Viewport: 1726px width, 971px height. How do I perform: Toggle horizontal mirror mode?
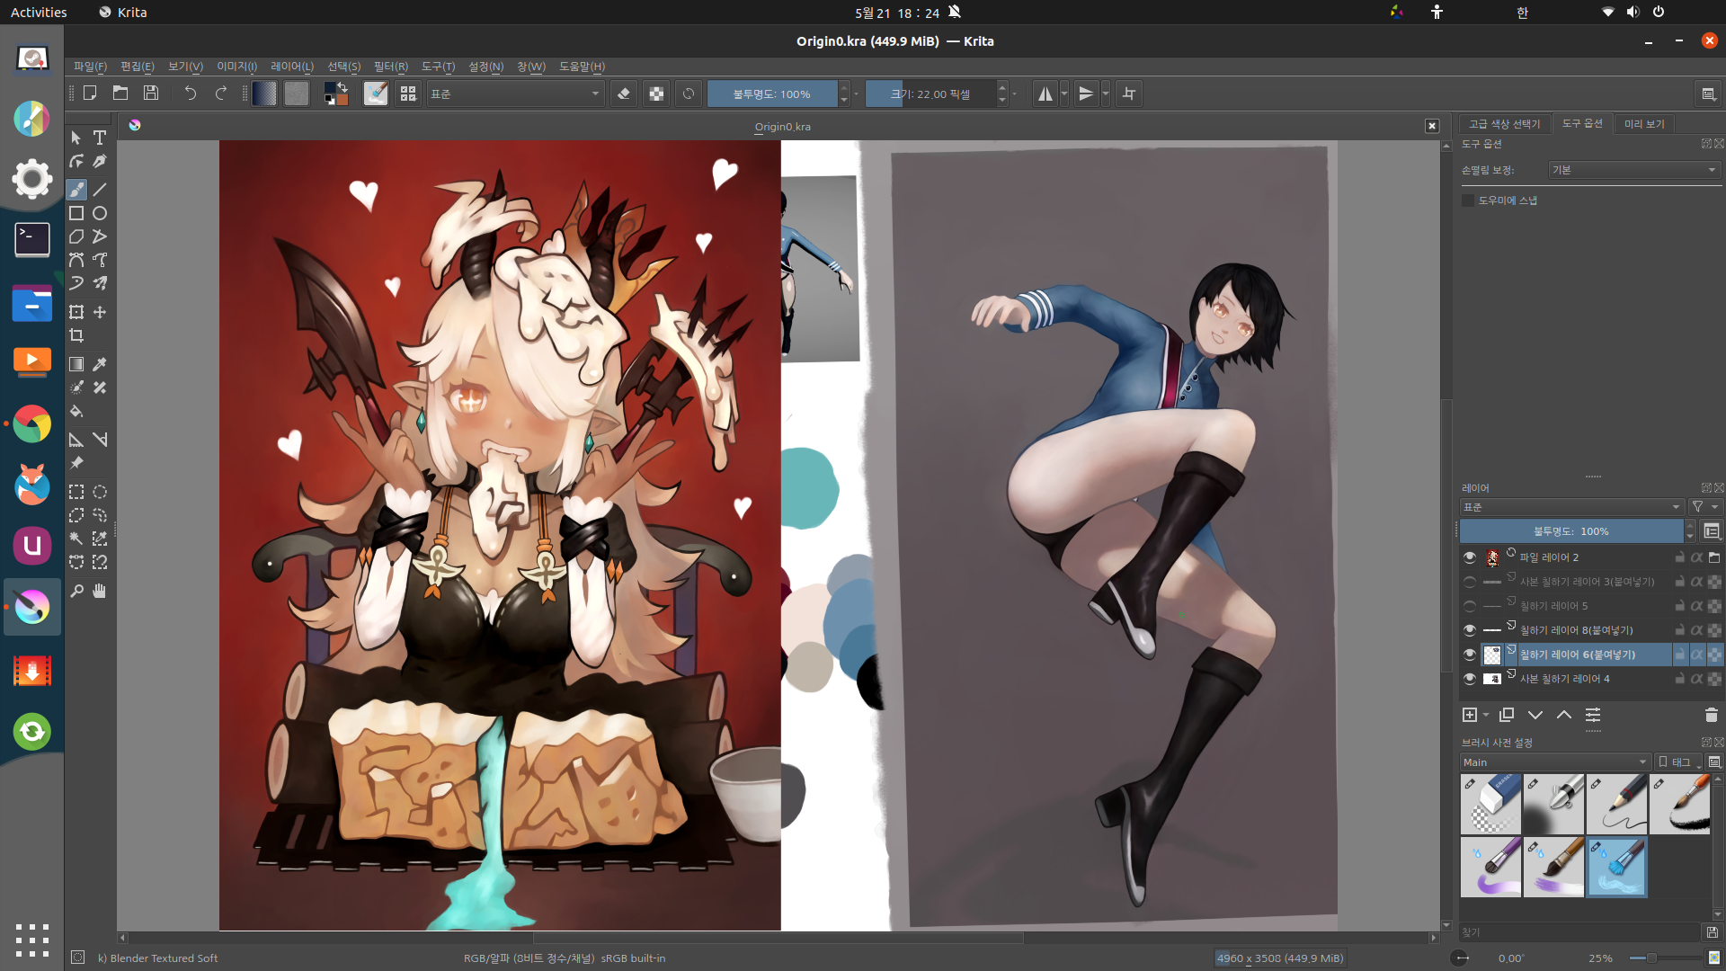(1045, 94)
